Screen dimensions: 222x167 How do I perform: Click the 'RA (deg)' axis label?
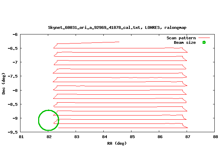(117, 143)
